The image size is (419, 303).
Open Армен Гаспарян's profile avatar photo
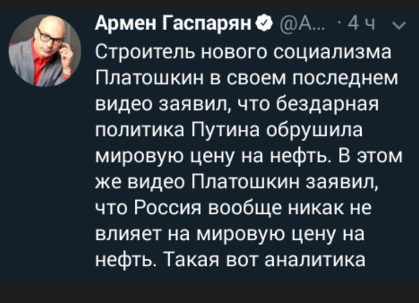point(45,51)
